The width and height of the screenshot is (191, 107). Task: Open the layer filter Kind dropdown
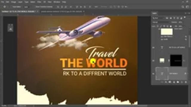158,18
